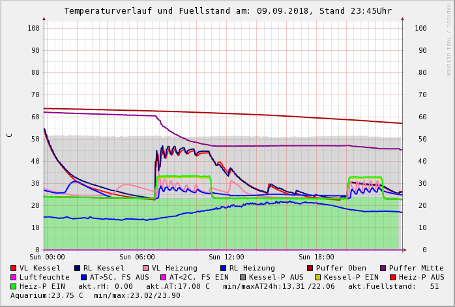Click the green Heiz-P EIN swatch
The width and height of the screenshot is (455, 307).
(14, 286)
